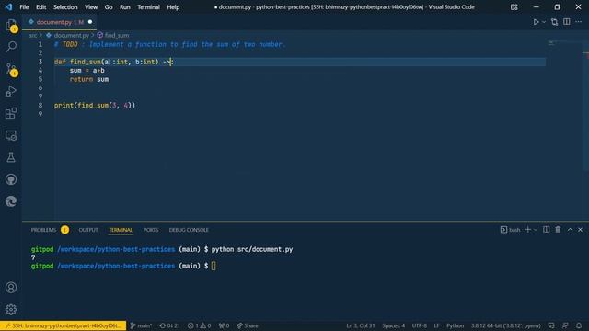Open the Run and Debug view
This screenshot has height=331, width=589.
click(11, 91)
